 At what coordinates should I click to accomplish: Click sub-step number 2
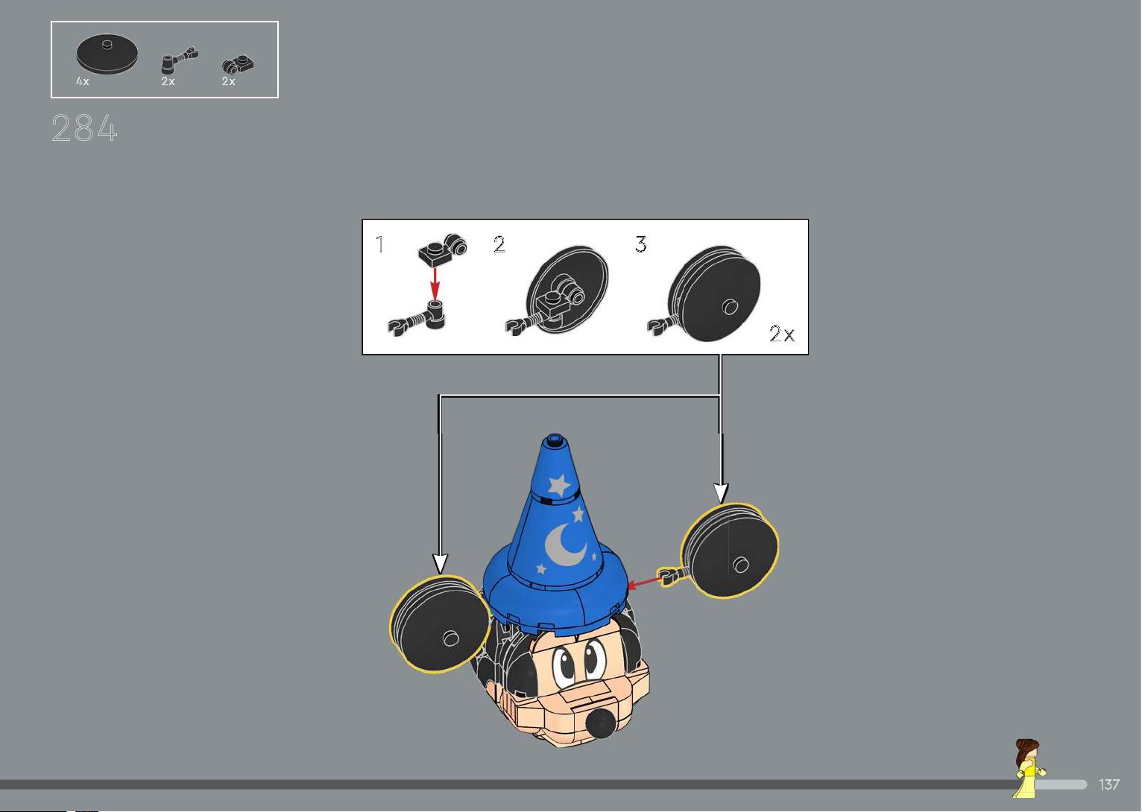pos(499,244)
